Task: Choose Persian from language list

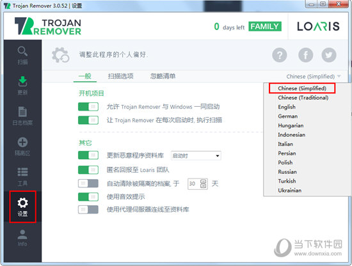Action: [x=287, y=153]
